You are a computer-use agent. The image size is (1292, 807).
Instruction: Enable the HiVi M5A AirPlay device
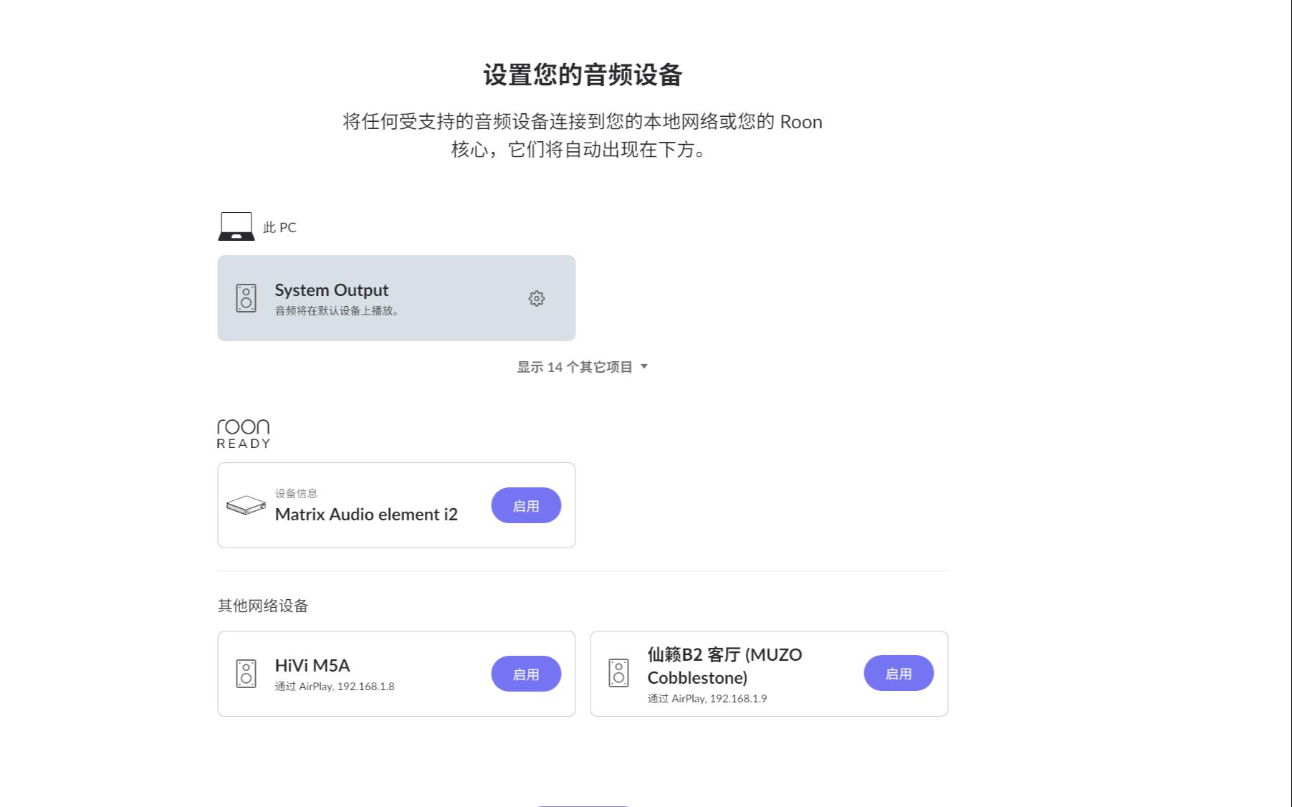[526, 674]
